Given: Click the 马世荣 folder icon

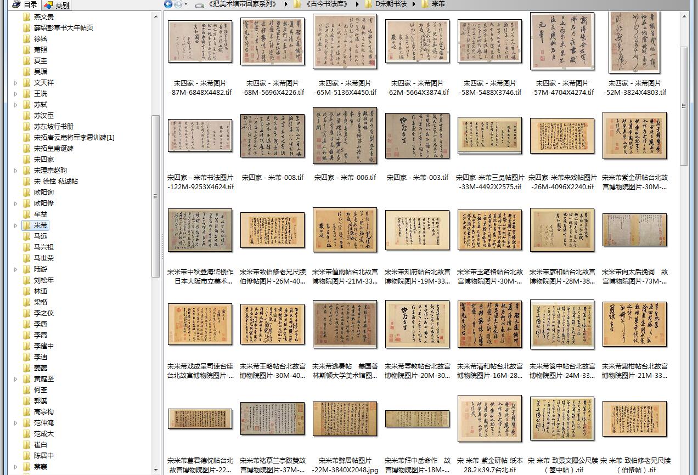Looking at the screenshot, I should (26, 258).
